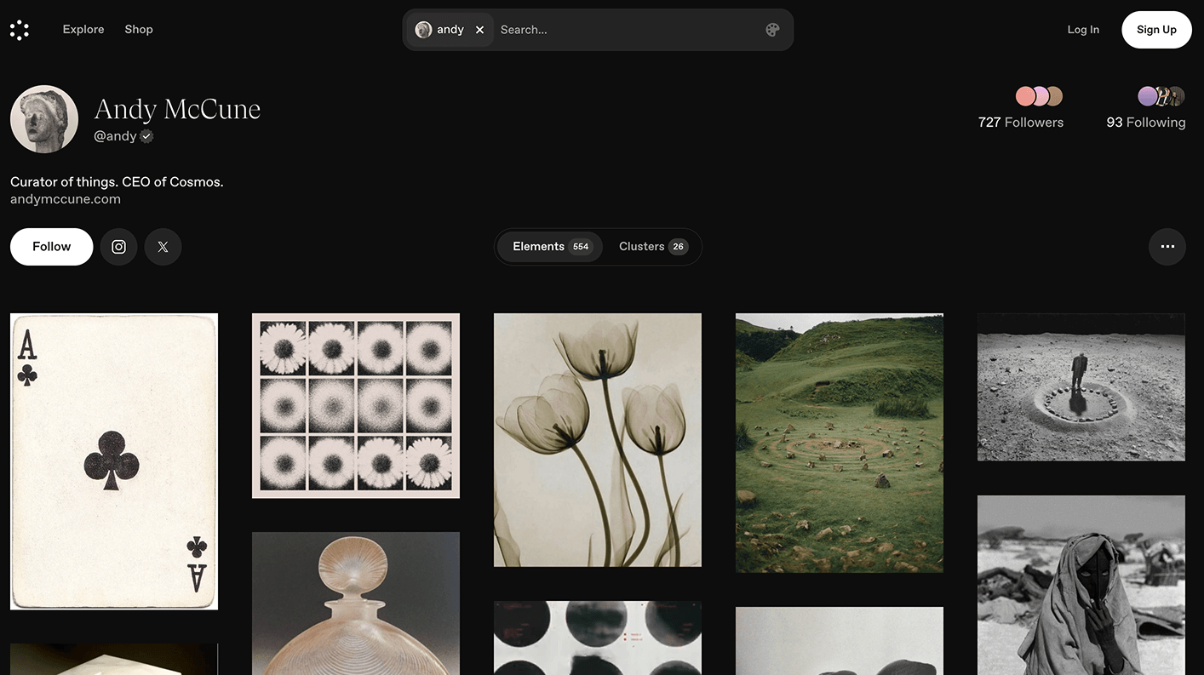This screenshot has height=675, width=1204.
Task: Click the Sign Up button
Action: (1156, 30)
